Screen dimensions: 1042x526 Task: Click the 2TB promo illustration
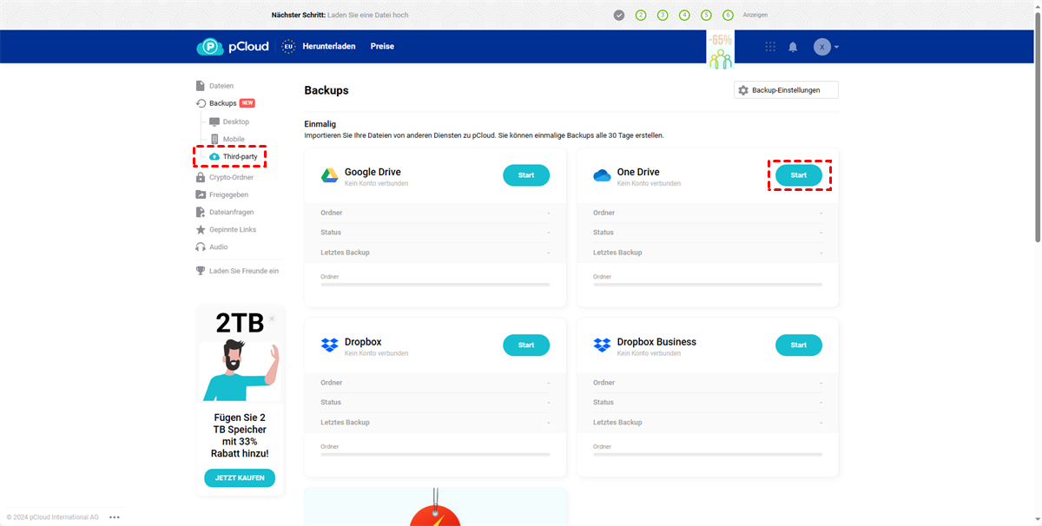click(240, 371)
